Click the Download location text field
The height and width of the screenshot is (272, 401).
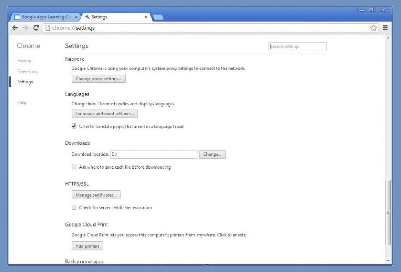click(154, 154)
